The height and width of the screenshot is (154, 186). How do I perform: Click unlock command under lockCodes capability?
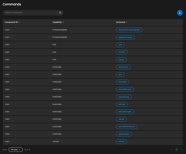[x=121, y=119]
